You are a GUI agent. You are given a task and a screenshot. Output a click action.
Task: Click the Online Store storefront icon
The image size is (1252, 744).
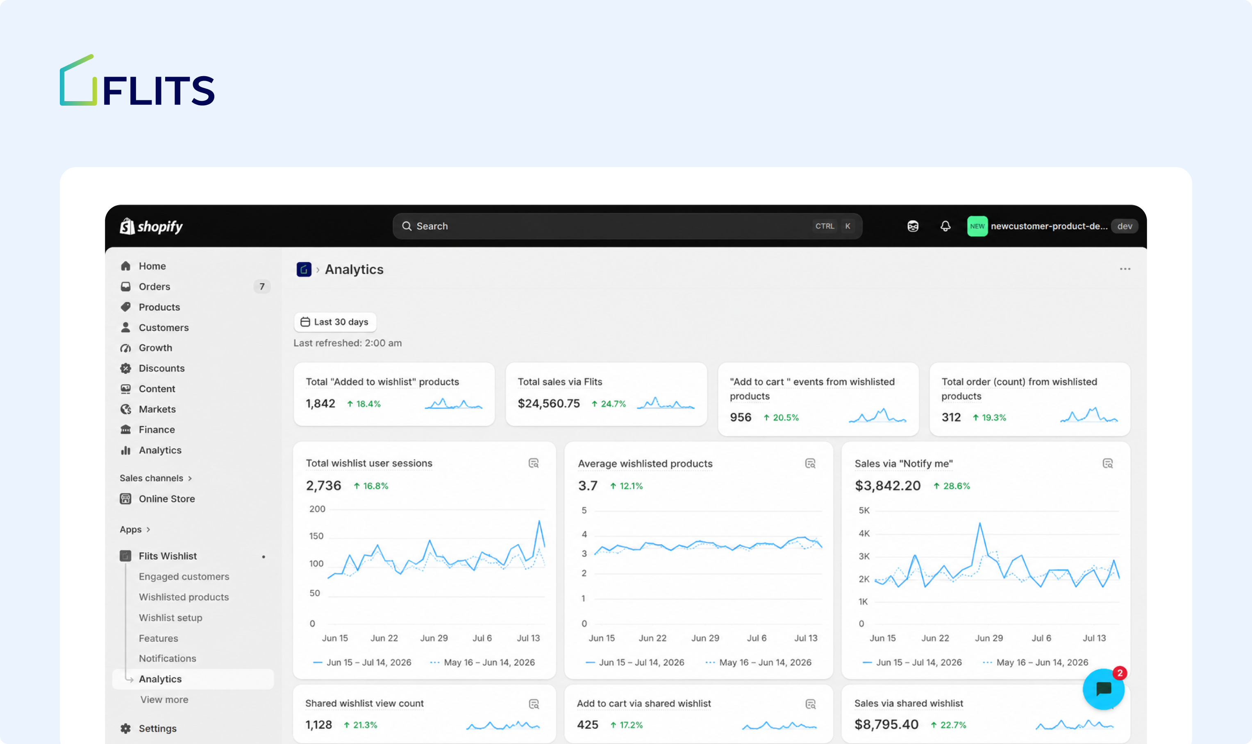125,498
